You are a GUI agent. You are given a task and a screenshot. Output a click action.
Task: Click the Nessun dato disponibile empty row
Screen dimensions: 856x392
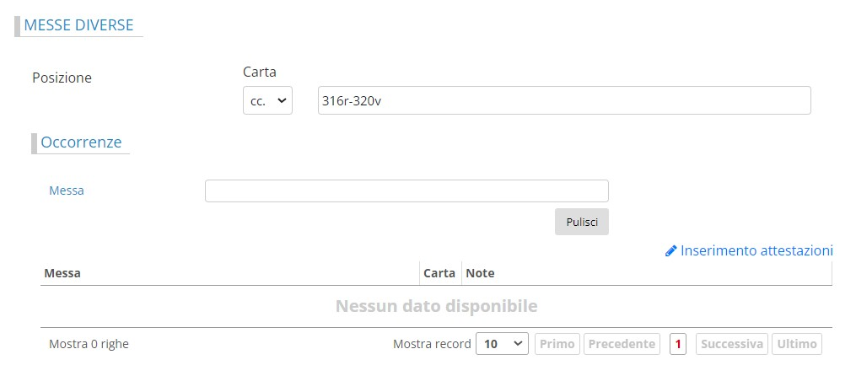coord(436,306)
